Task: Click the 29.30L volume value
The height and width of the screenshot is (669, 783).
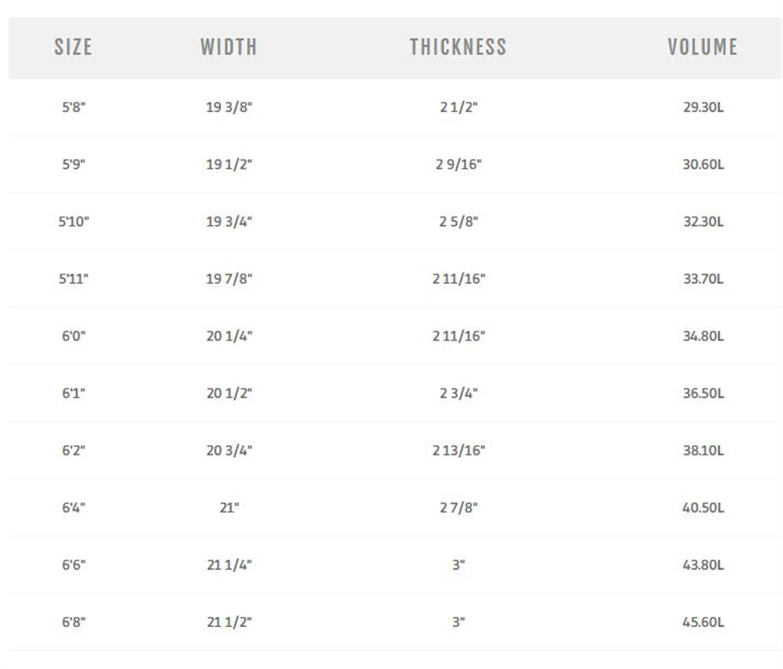Action: [703, 107]
